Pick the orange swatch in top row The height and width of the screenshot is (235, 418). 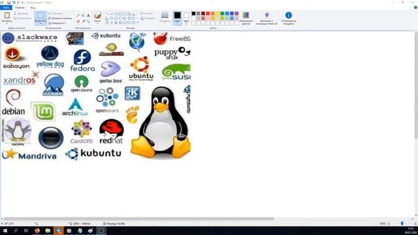(213, 13)
